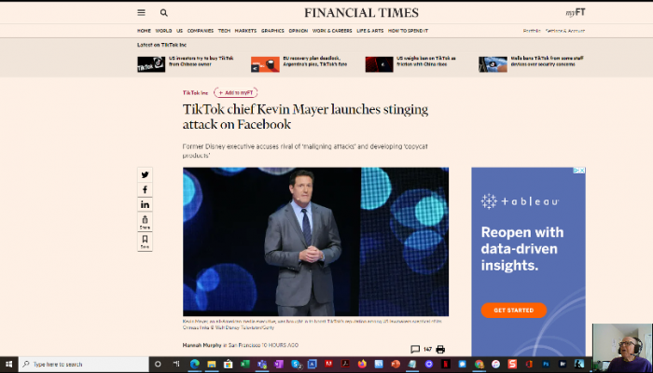This screenshot has width=653, height=373.
Task: Click orange thumbnail for EU recovery story
Action: click(x=265, y=64)
